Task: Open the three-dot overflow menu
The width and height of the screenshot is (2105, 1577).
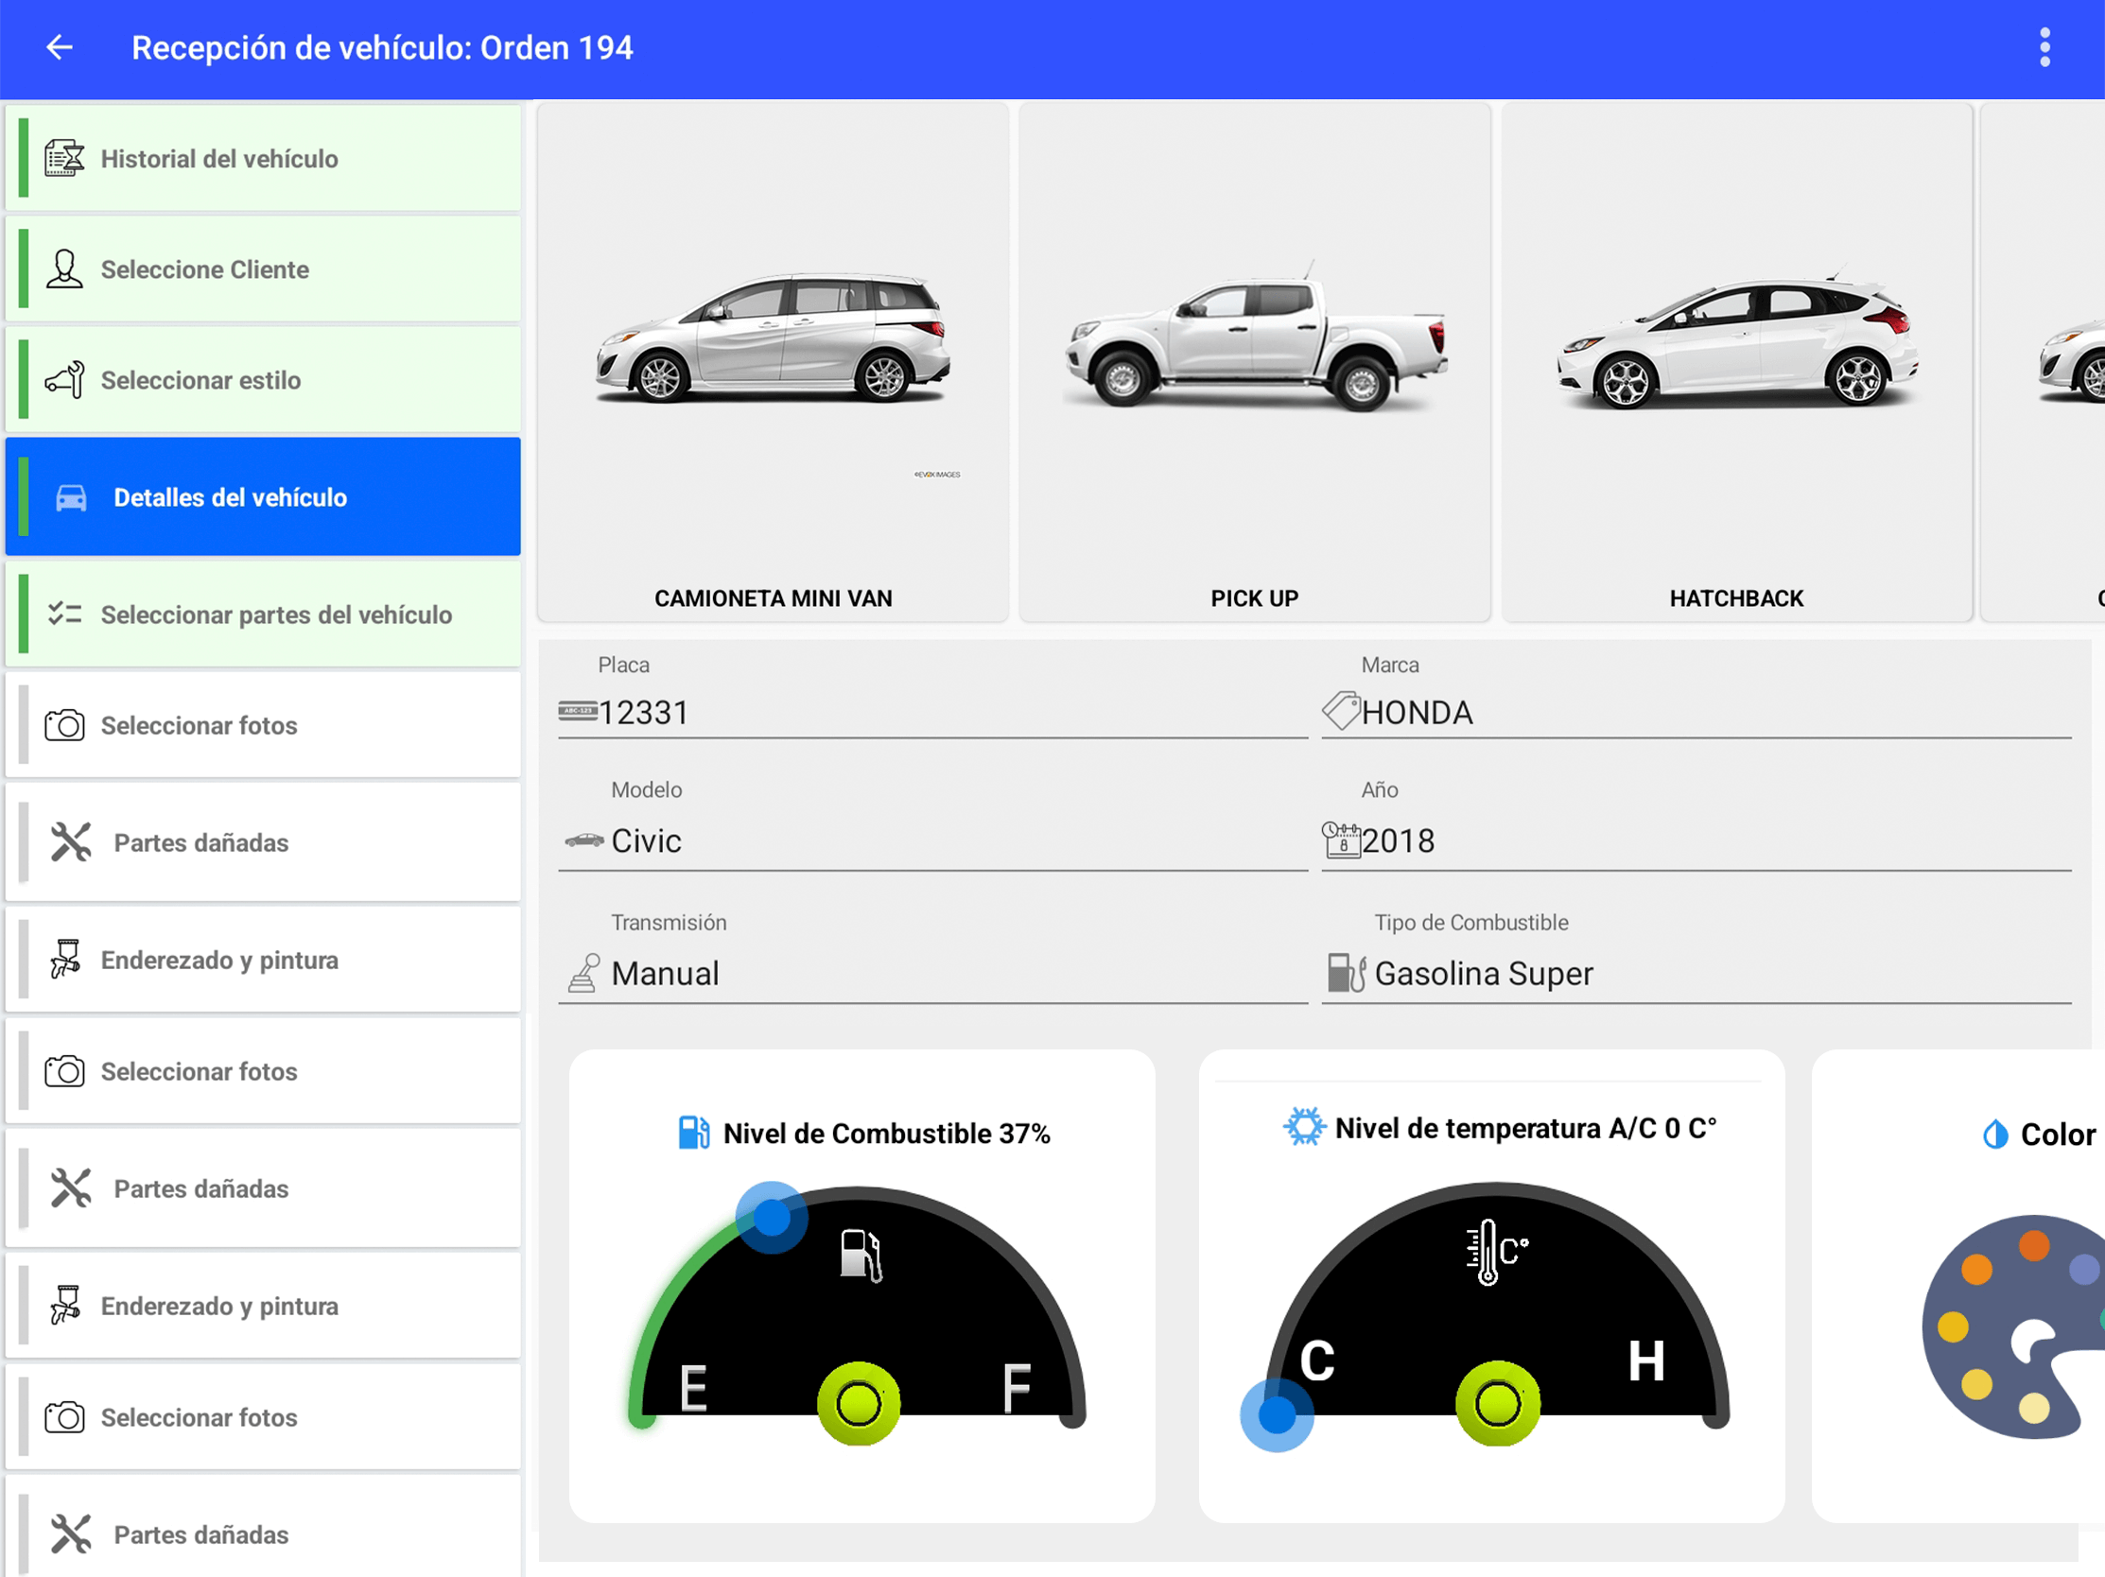Action: (2044, 47)
